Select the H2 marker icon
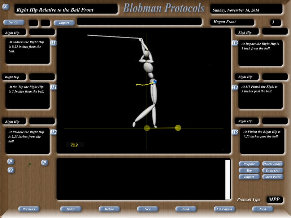Screen dimensions: 291x218 click(53, 132)
